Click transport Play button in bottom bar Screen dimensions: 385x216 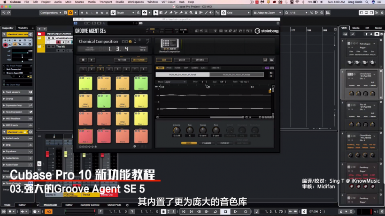tap(235, 212)
